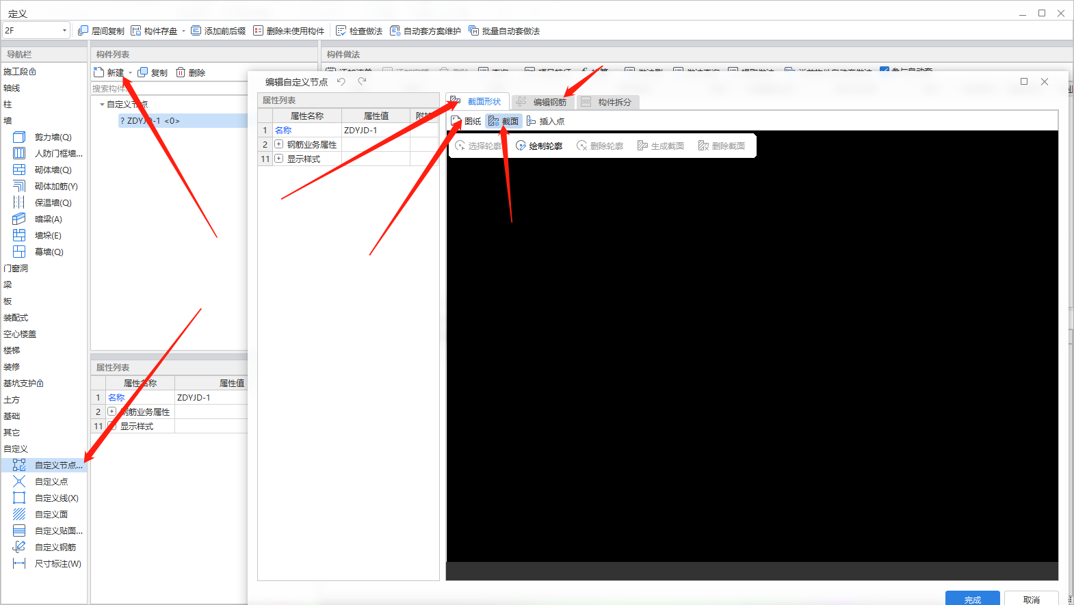The height and width of the screenshot is (605, 1074).
Task: Select 自定义节点 in the navigation bar
Action: (44, 465)
